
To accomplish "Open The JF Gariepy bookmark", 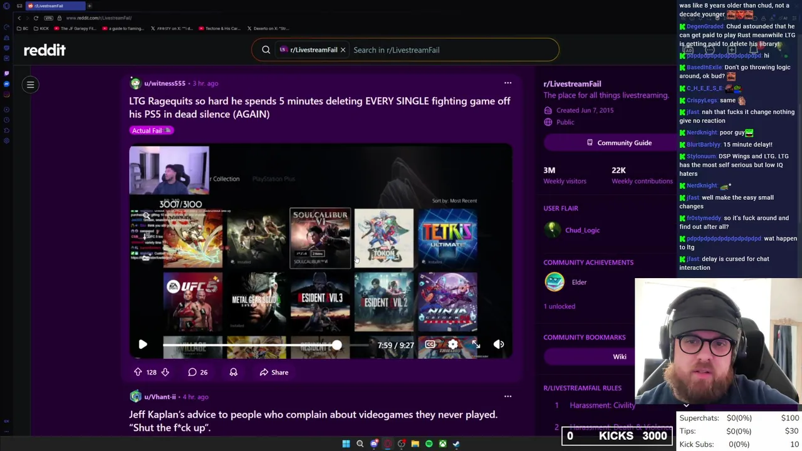I will [75, 28].
